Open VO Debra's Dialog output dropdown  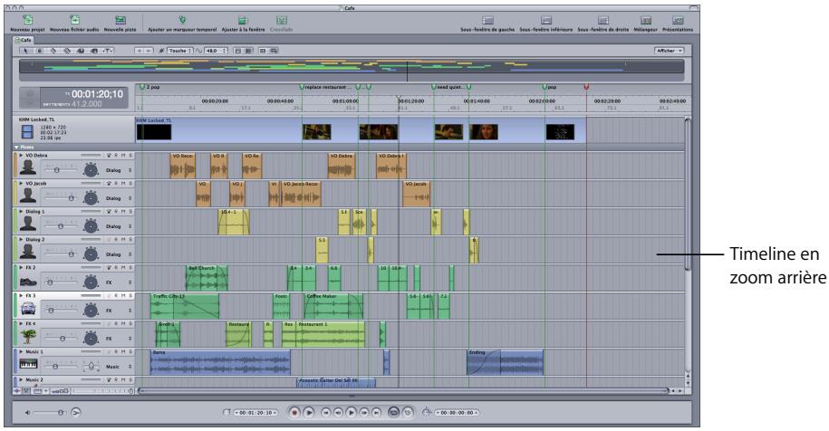coord(118,170)
